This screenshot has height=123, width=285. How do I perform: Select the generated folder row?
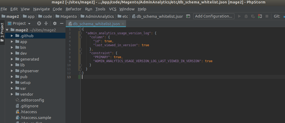point(35,59)
